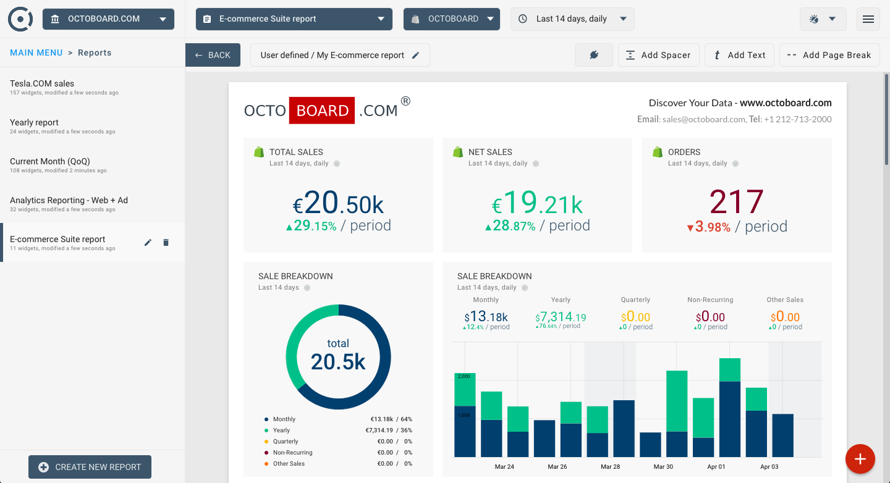The height and width of the screenshot is (483, 890).
Task: Click the info dot on NET SALES widget
Action: (x=536, y=164)
